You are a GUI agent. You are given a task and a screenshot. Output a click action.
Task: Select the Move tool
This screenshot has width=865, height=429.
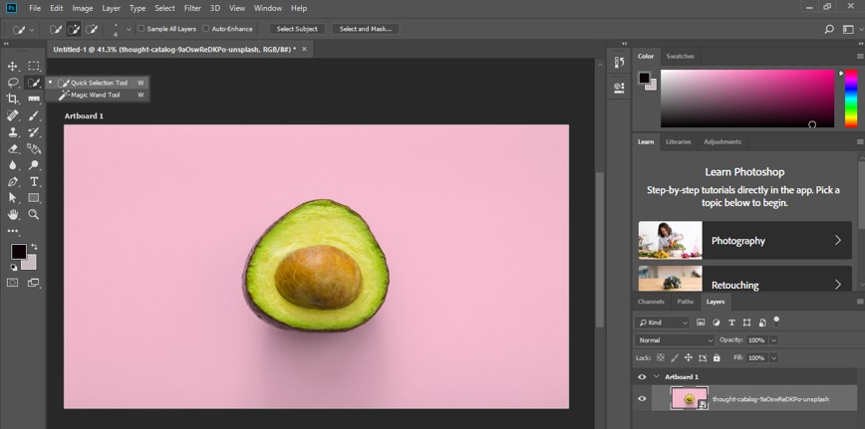pyautogui.click(x=13, y=66)
